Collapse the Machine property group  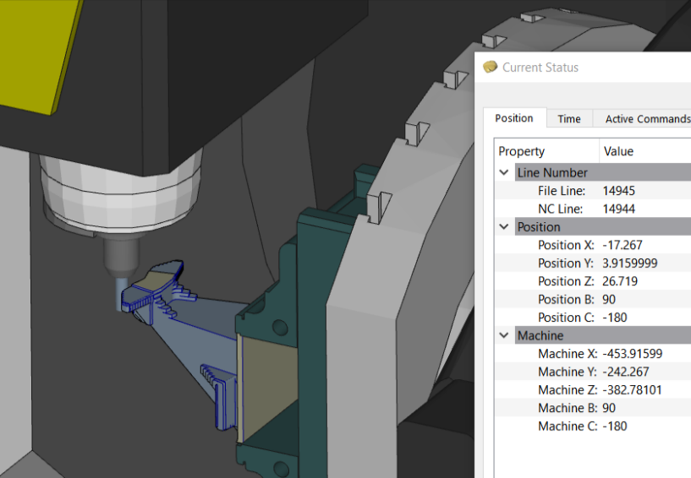click(x=504, y=335)
